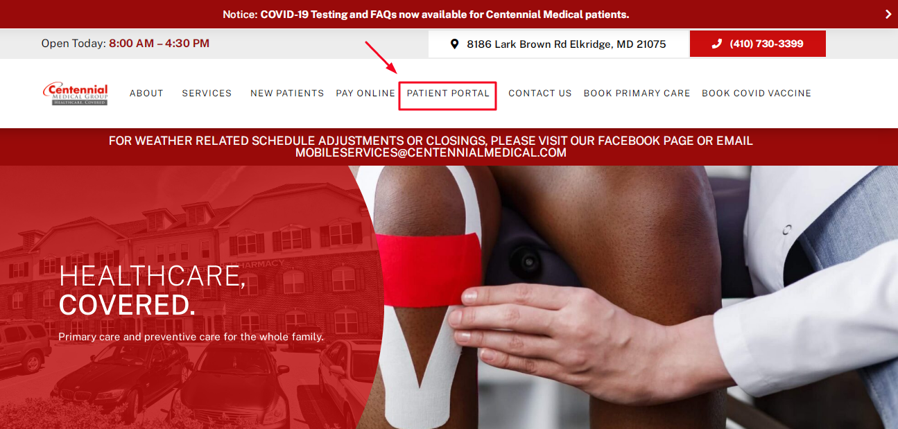
Task: Expand the notice banner right chevron
Action: pos(888,14)
